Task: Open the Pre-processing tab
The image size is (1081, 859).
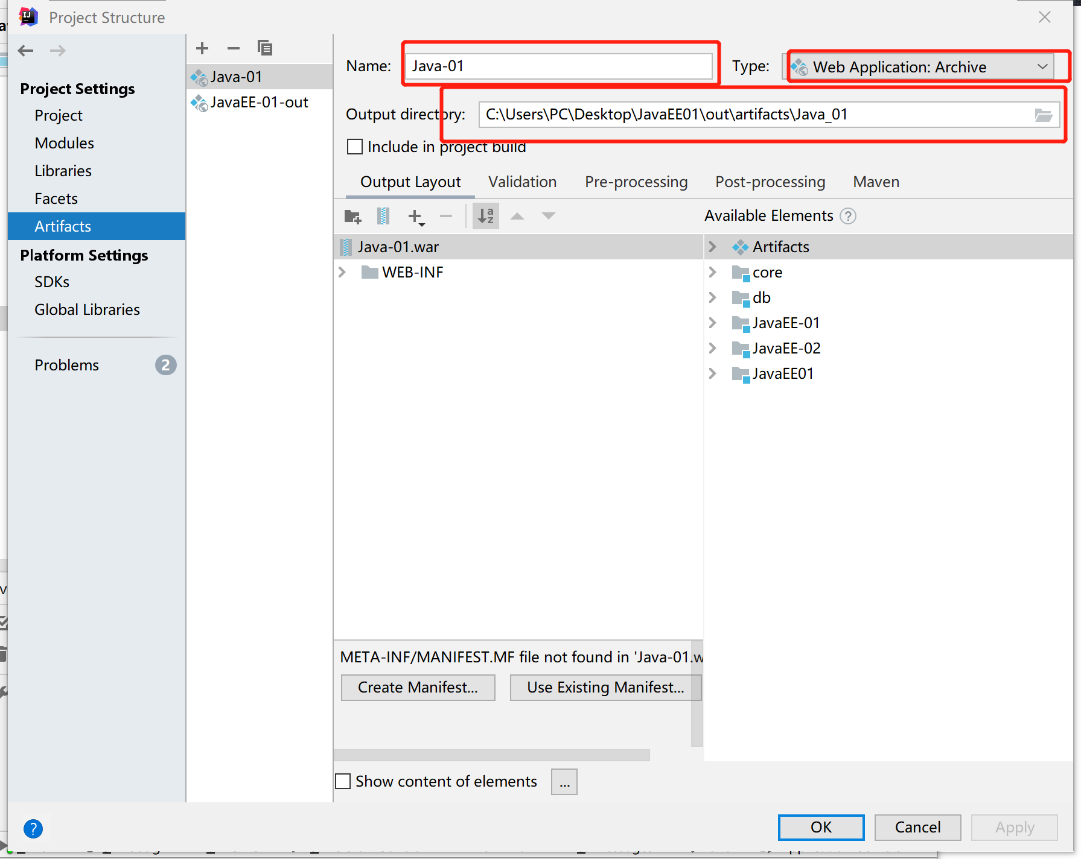Action: pyautogui.click(x=636, y=182)
